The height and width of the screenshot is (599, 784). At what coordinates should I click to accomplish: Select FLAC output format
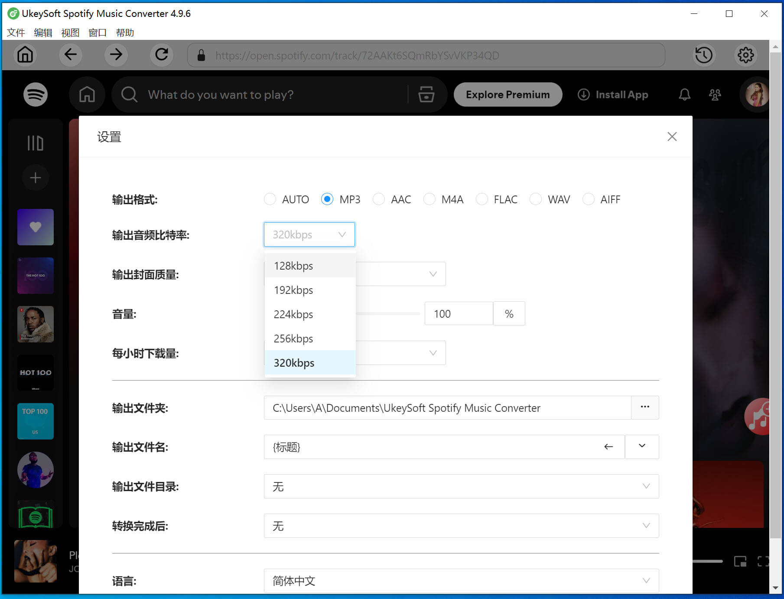pos(482,199)
